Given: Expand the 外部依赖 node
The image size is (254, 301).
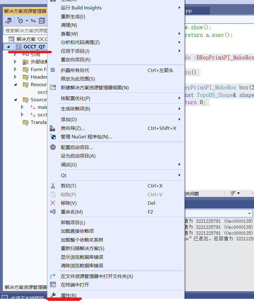Looking at the screenshot, I should click(15, 62).
